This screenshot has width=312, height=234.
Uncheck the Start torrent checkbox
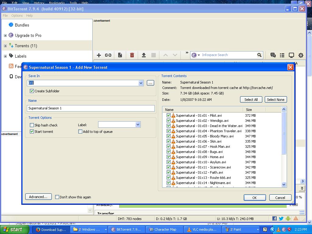pos(32,131)
